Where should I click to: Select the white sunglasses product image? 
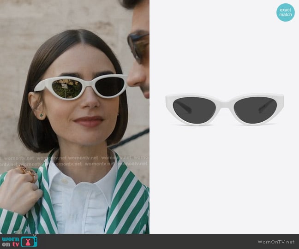[x=225, y=109]
